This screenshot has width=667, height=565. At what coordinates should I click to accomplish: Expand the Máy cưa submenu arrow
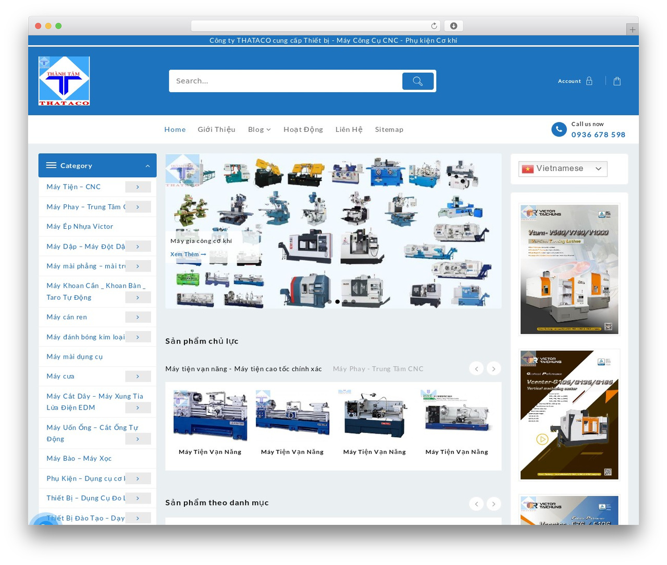138,376
